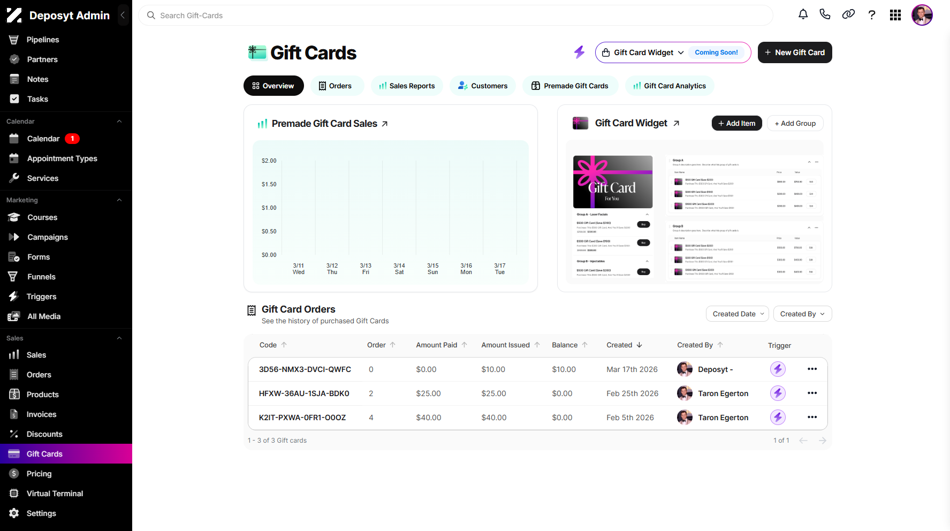Image resolution: width=950 pixels, height=531 pixels.
Task: Open the Created Date filter dropdown
Action: 738,314
